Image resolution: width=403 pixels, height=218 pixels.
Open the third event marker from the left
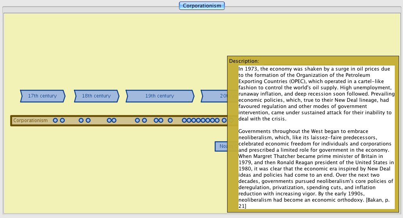click(81, 121)
